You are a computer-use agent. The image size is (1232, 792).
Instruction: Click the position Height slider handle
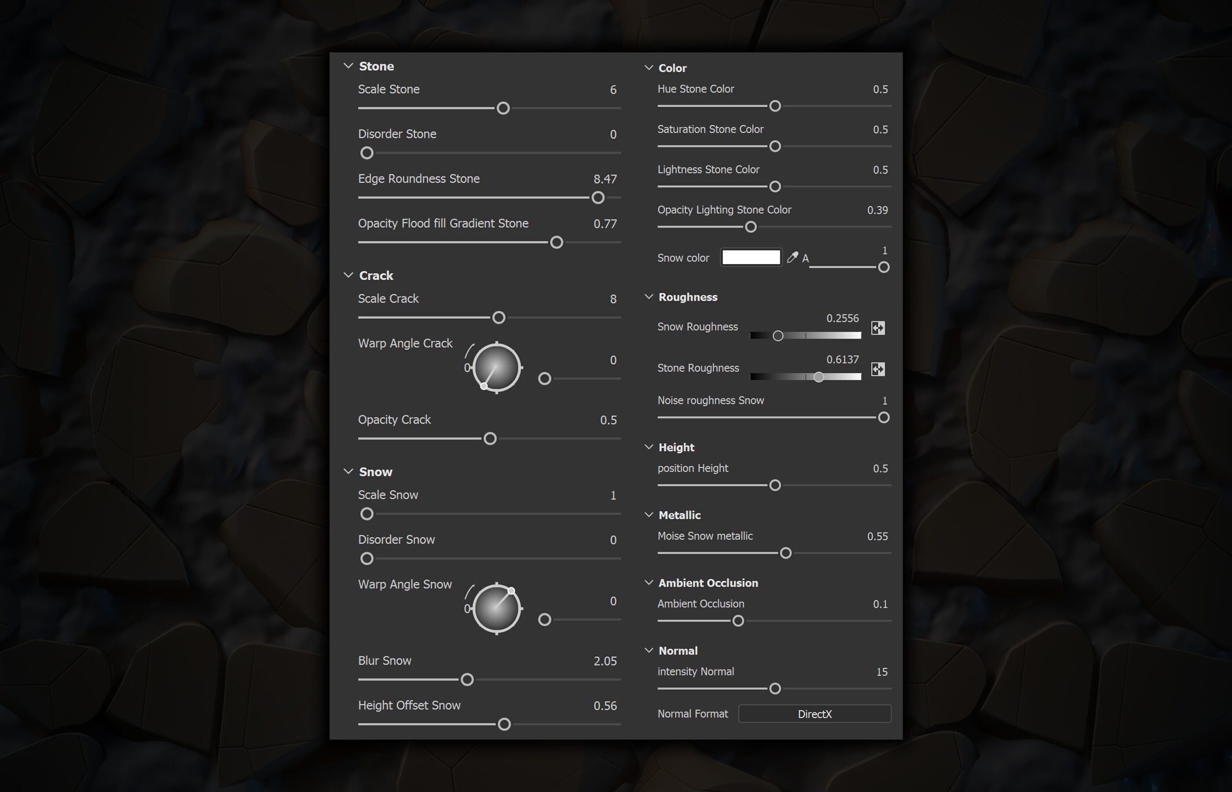pyautogui.click(x=775, y=485)
